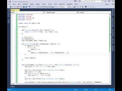The height and width of the screenshot is (91, 122).
Task: Click the Save All toolbar icon
Action: [x=26, y=7]
